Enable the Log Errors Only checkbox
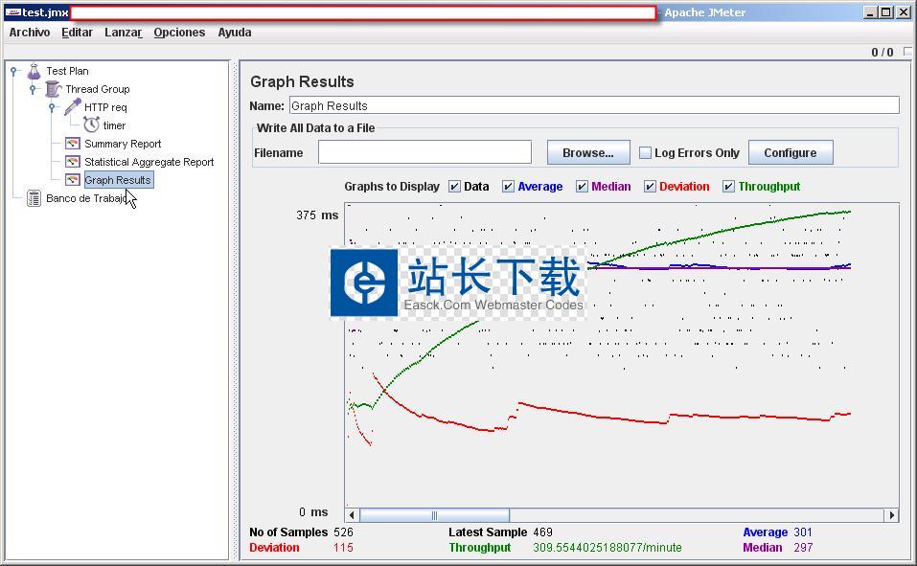Screen dimensions: 917x566 646,152
